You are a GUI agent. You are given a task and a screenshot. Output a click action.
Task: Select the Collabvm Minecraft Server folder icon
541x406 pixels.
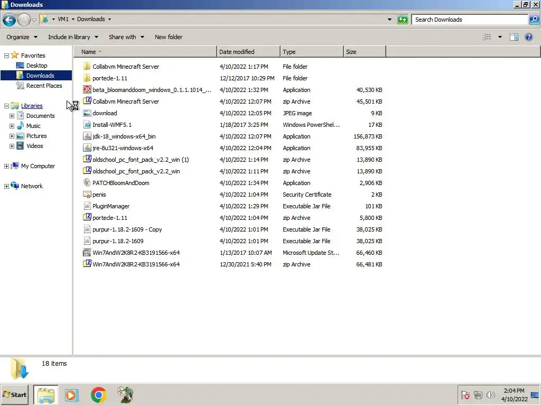click(x=87, y=67)
